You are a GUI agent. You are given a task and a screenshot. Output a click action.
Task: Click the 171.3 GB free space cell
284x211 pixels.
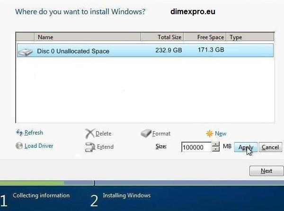(x=211, y=50)
